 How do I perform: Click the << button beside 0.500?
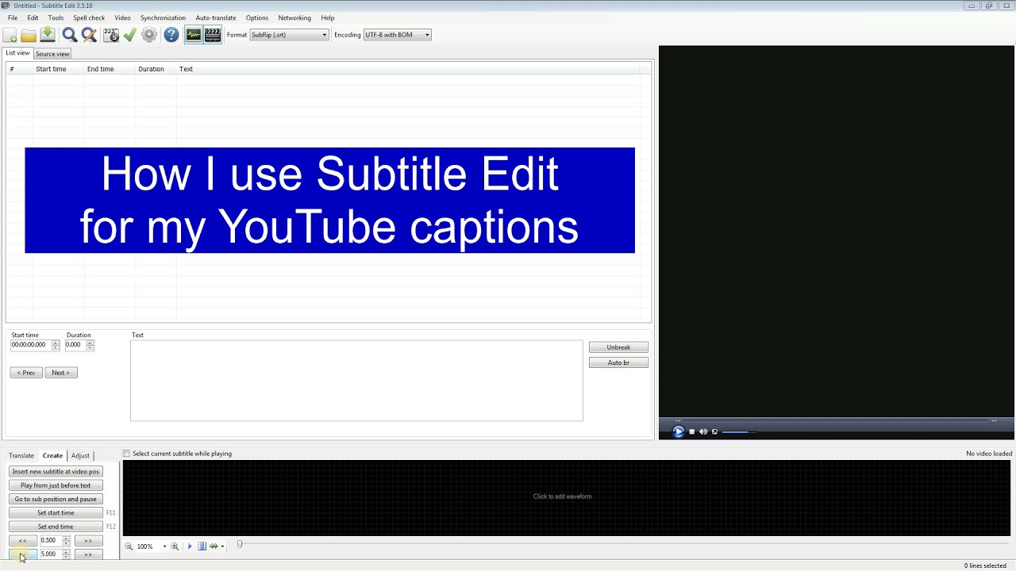(x=22, y=541)
